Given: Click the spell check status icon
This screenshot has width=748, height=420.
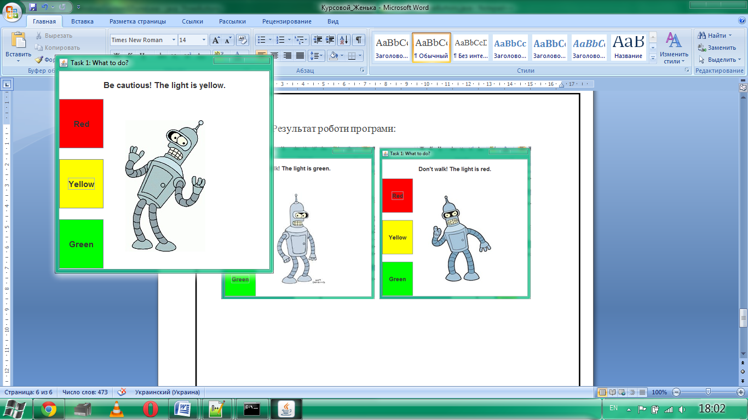Looking at the screenshot, I should click(122, 392).
